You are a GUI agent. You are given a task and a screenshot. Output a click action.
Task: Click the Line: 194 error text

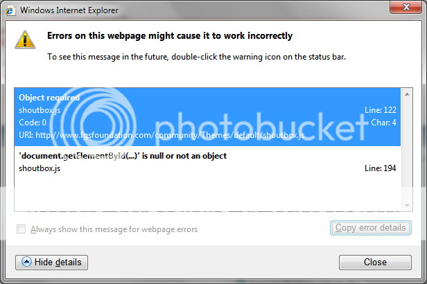[380, 168]
